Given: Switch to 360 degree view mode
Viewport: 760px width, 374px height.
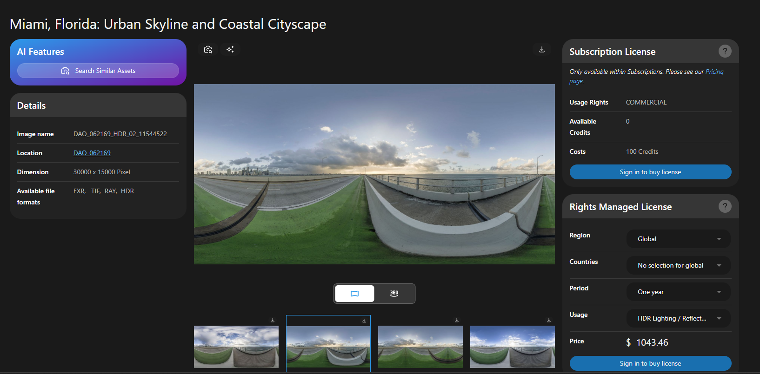Looking at the screenshot, I should click(394, 294).
